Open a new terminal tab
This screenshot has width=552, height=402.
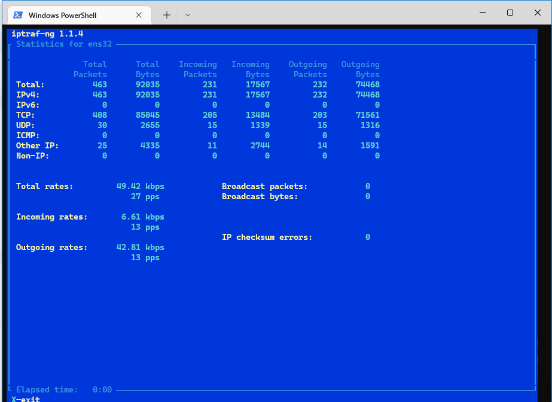pos(166,15)
